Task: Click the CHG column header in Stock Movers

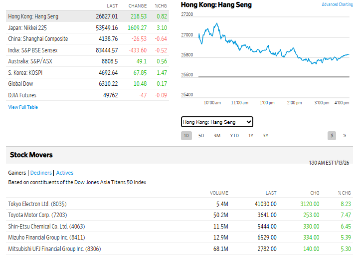Action: (x=315, y=193)
